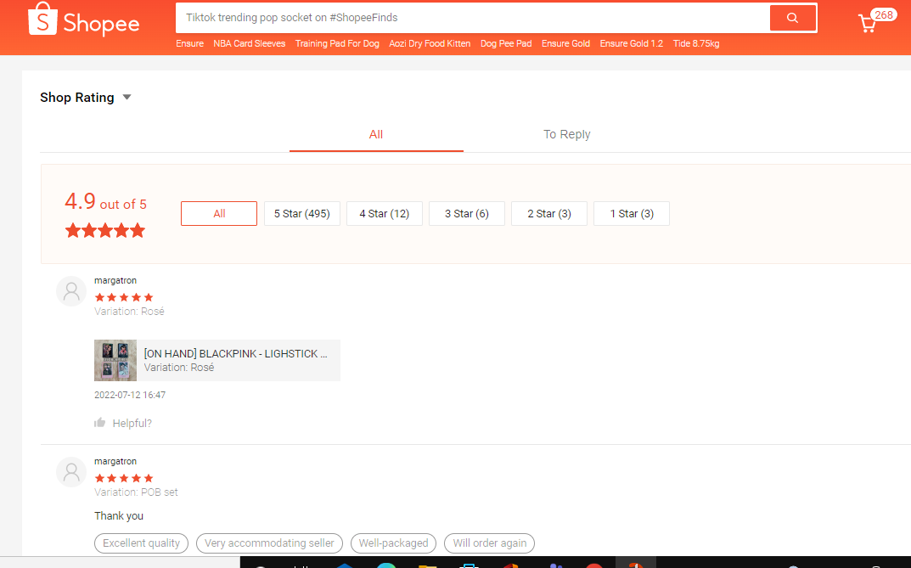Screen dimensions: 911x568
Task: Open the Ensure suggested search link
Action: click(190, 43)
